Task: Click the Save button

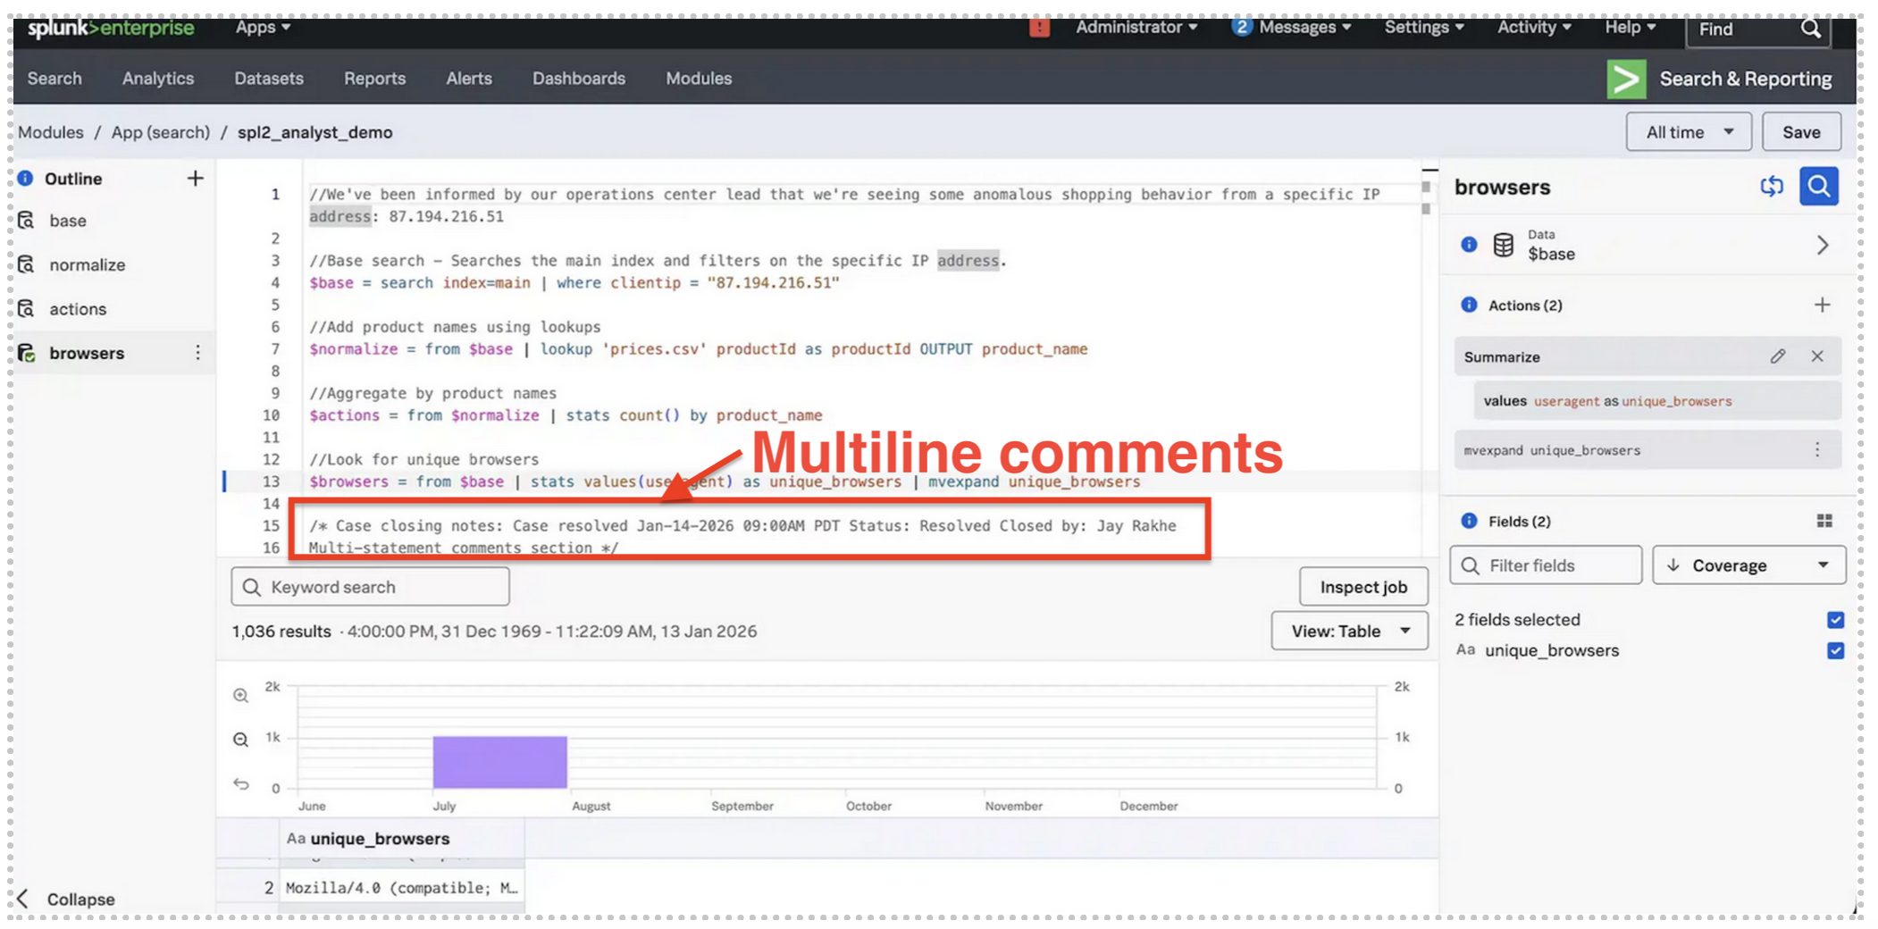Action: (1801, 132)
